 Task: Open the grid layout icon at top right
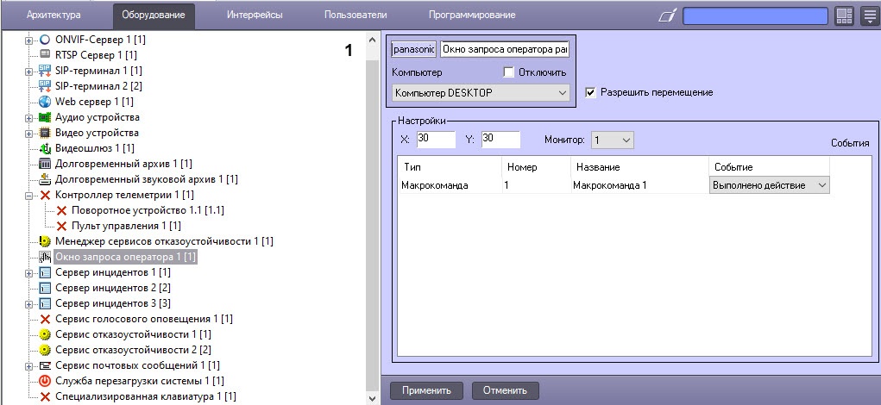click(x=844, y=16)
